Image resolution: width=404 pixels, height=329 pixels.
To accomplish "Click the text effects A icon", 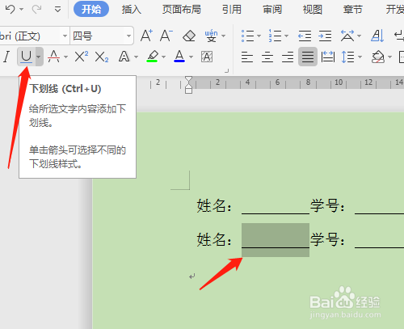I will pyautogui.click(x=124, y=57).
